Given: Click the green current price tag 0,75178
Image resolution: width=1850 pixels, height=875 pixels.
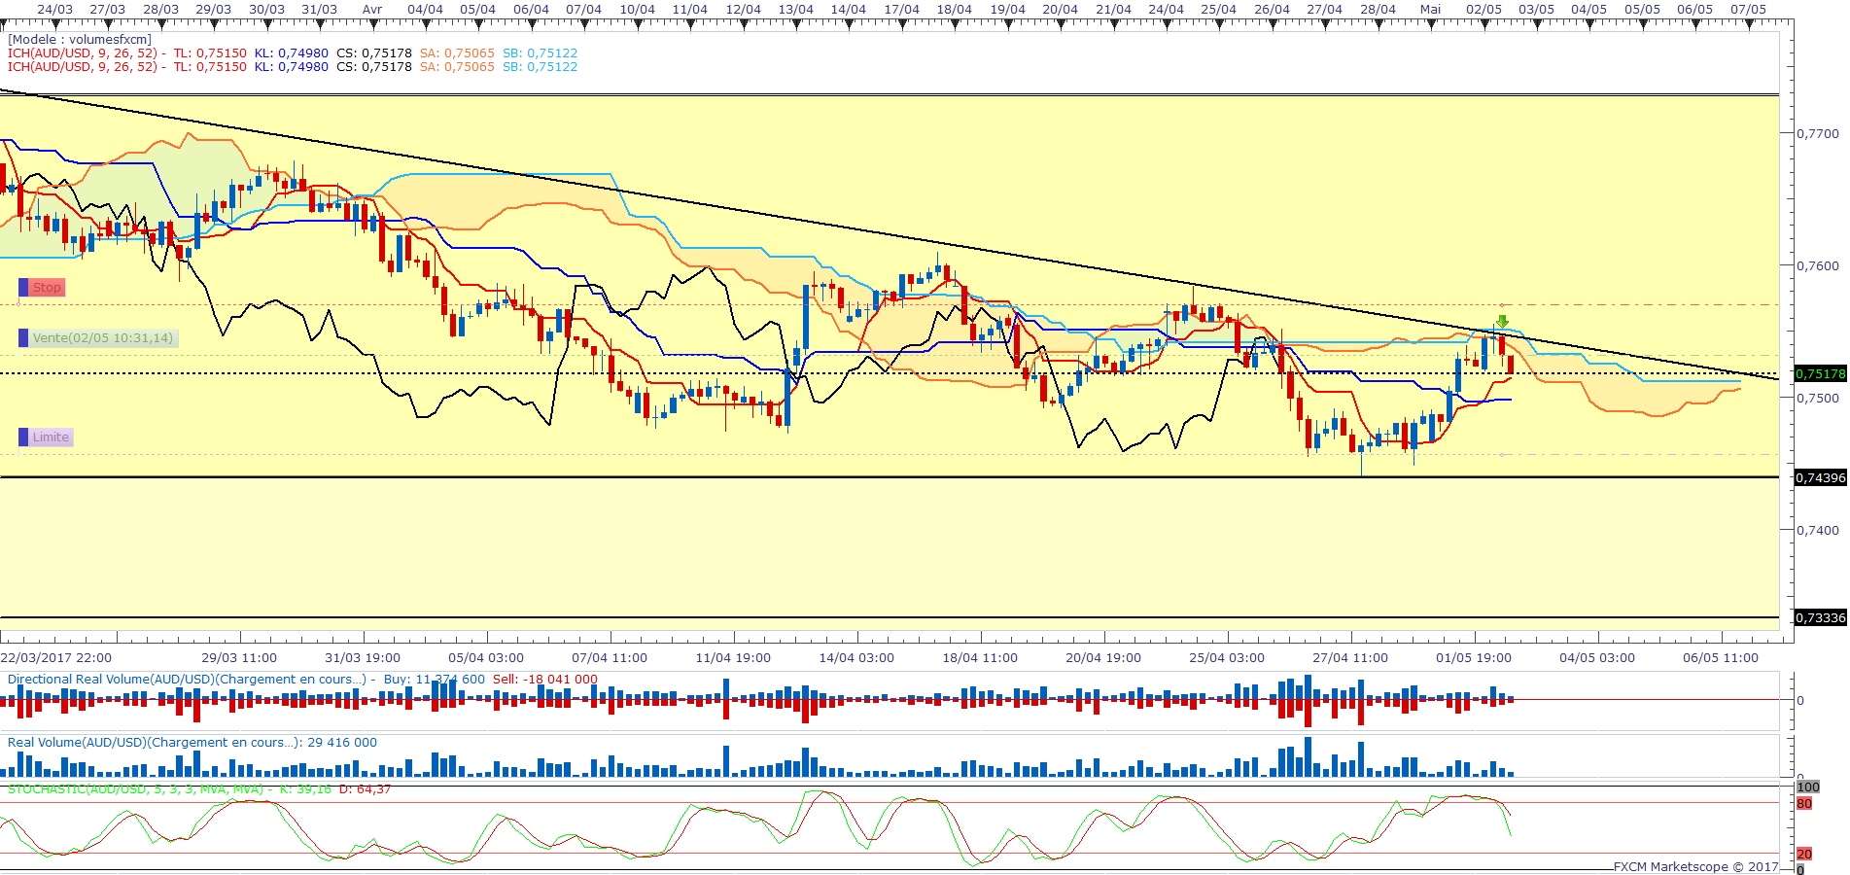Looking at the screenshot, I should [1820, 373].
